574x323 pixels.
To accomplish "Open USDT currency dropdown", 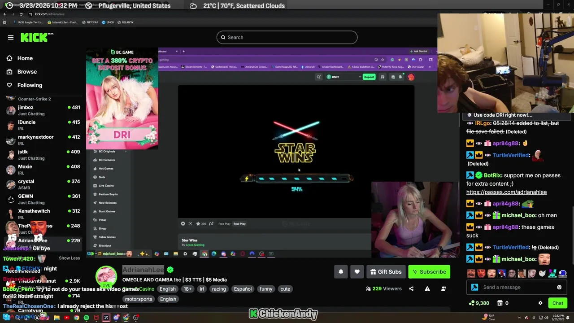I will (x=344, y=77).
